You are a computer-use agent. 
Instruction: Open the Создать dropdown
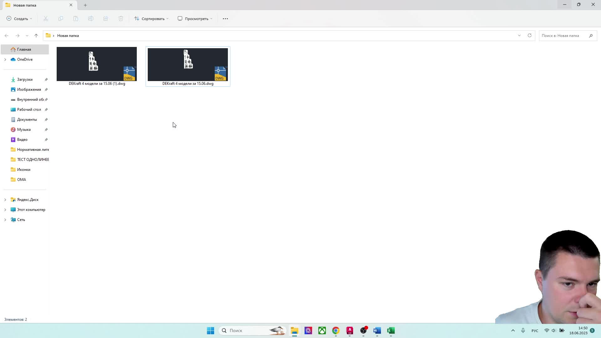coord(19,18)
